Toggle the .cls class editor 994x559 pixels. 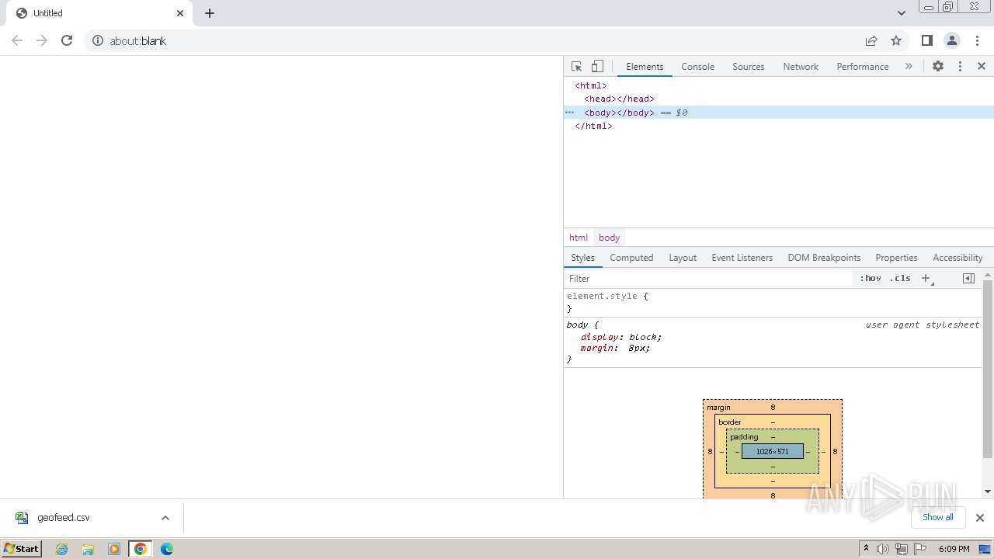[900, 278]
